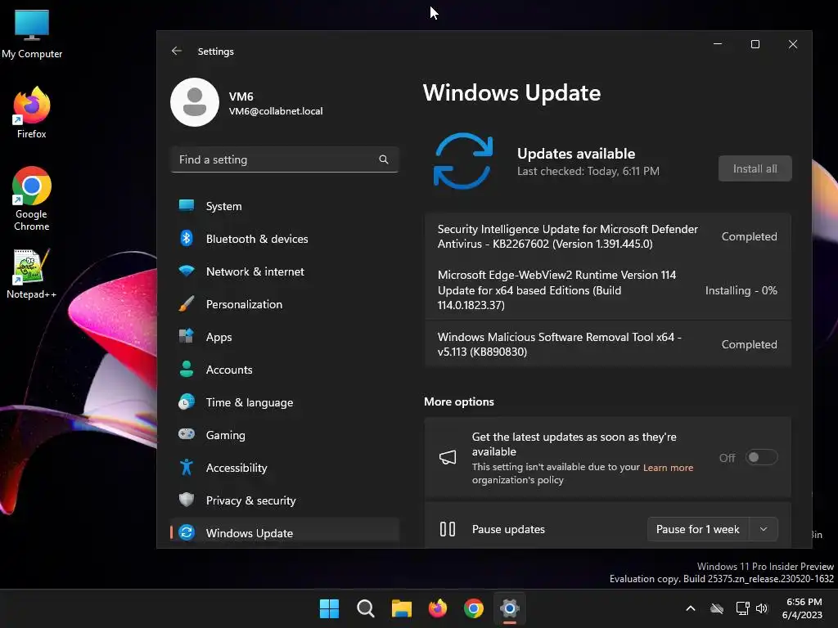
Task: Click the Windows Update sync icon in sidebar
Action: tap(187, 532)
